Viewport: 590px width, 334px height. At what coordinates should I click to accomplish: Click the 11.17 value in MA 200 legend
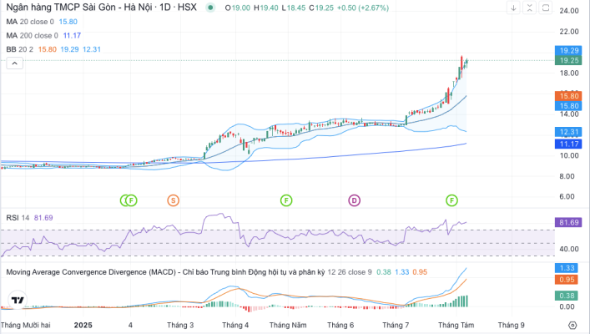pos(72,35)
